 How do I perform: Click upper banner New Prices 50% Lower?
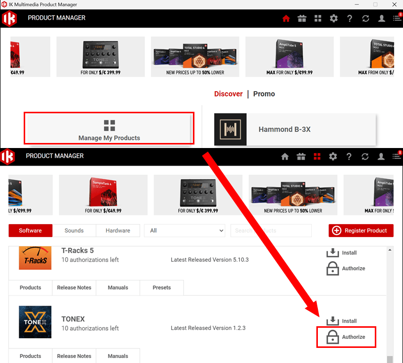(195, 57)
